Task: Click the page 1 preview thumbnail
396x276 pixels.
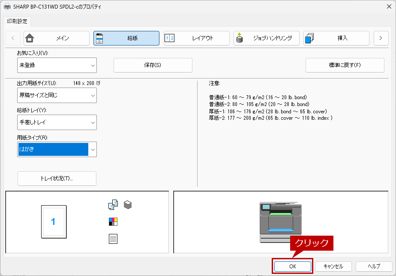Action: point(53,221)
